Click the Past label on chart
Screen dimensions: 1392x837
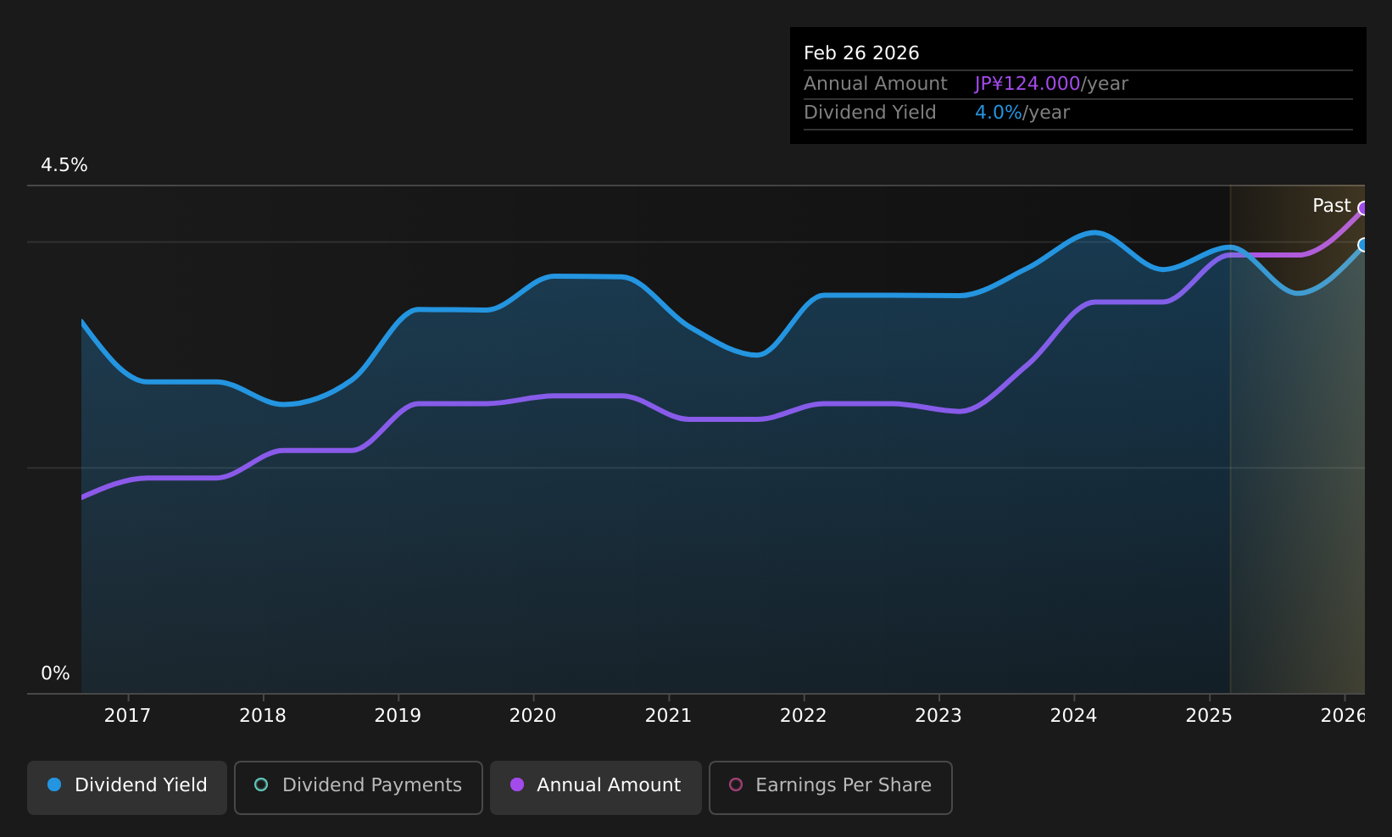pyautogui.click(x=1331, y=206)
